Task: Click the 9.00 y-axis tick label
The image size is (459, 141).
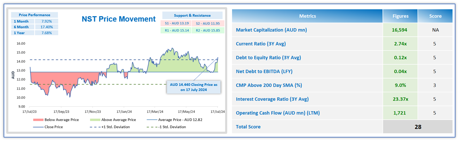Action: click(21, 107)
